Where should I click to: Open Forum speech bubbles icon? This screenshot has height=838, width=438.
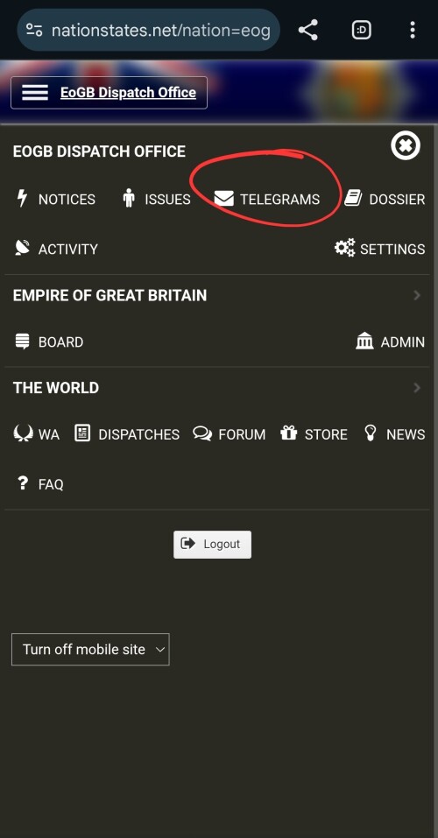point(202,433)
